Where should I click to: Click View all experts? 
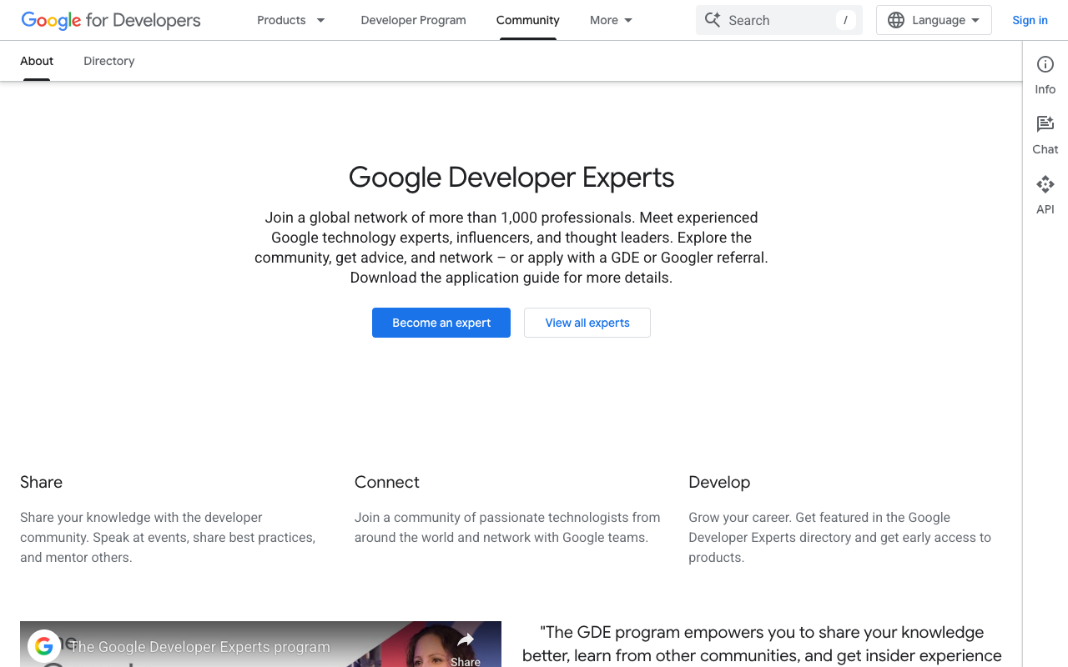(x=587, y=323)
